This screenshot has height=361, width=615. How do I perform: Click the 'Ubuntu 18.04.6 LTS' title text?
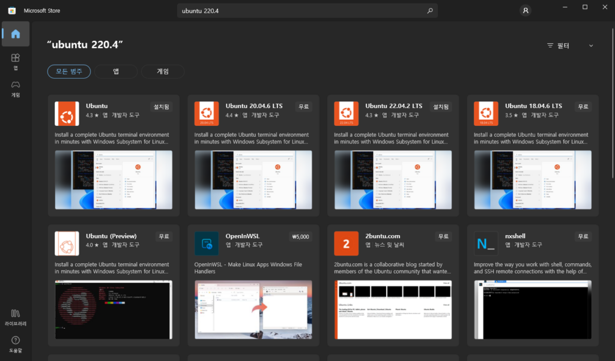coord(533,106)
